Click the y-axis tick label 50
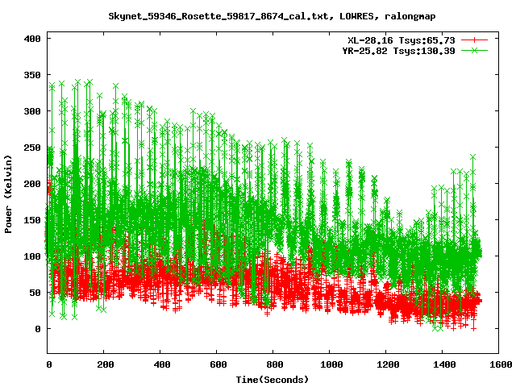 click(35, 292)
